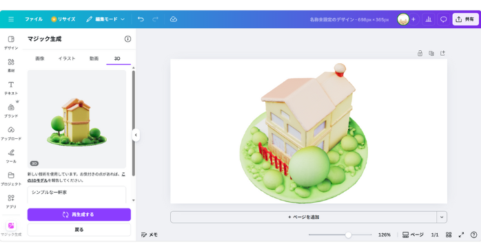
Task: Collapse the side panel with arrow handle
Action: 136,135
